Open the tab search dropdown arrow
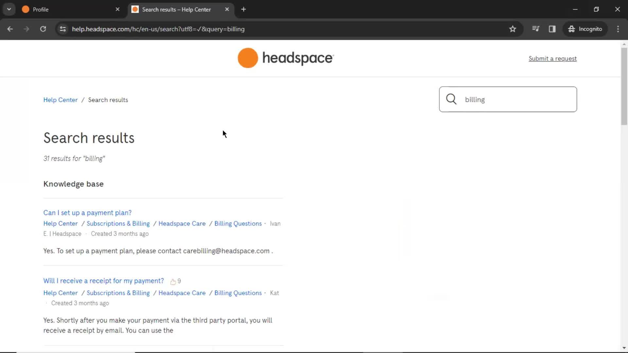 (x=9, y=9)
